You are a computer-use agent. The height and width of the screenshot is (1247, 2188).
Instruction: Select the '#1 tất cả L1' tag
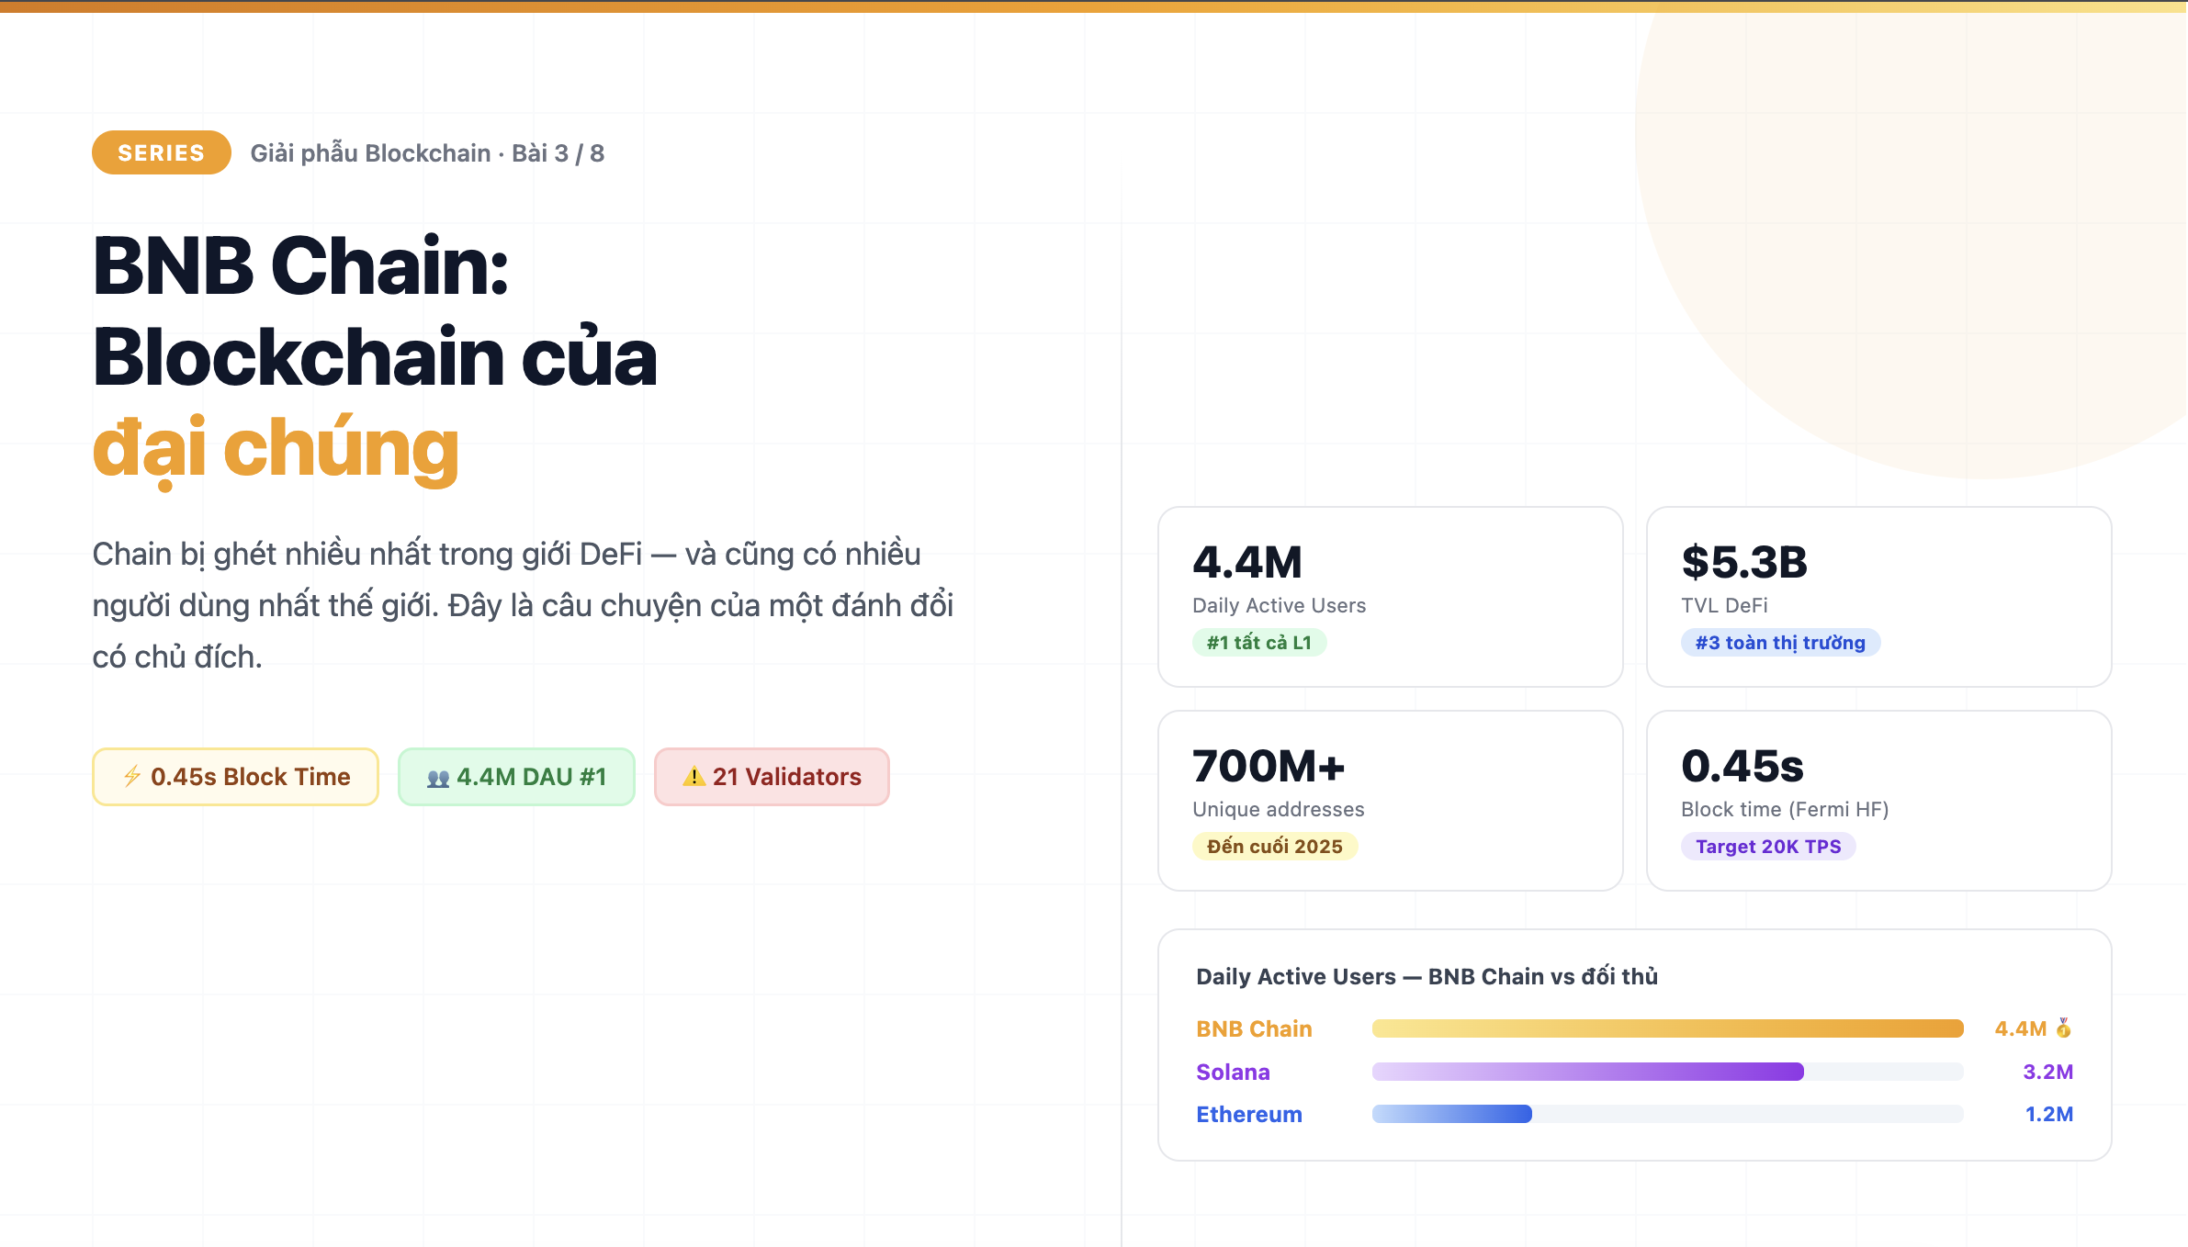1259,642
